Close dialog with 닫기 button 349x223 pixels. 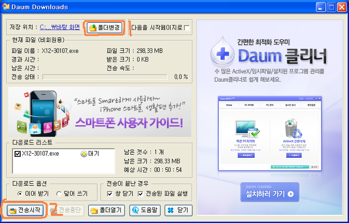tap(178, 211)
